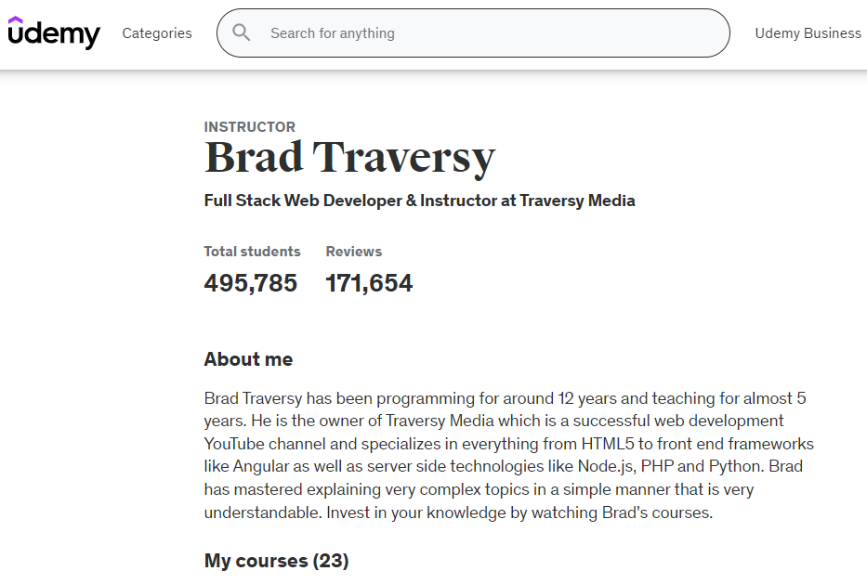
Task: Click the Total students label
Action: pyautogui.click(x=252, y=252)
